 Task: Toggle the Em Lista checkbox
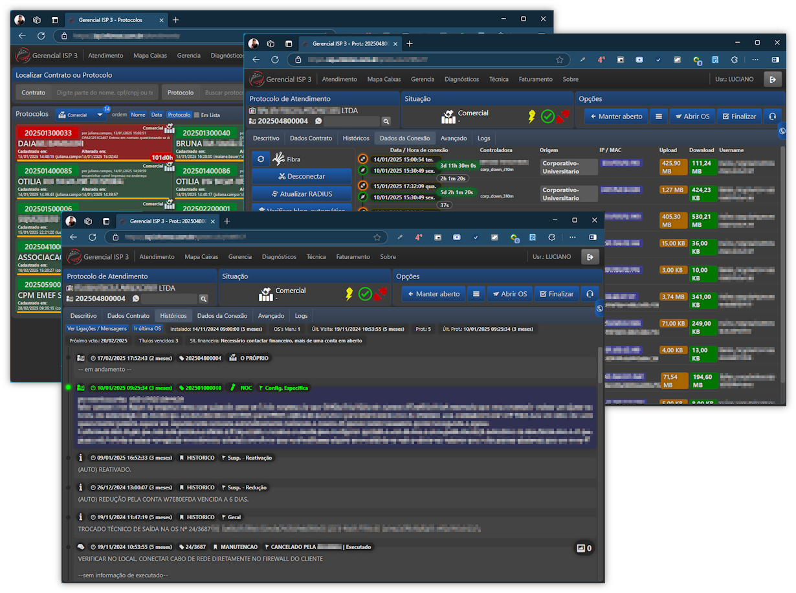coord(197,115)
